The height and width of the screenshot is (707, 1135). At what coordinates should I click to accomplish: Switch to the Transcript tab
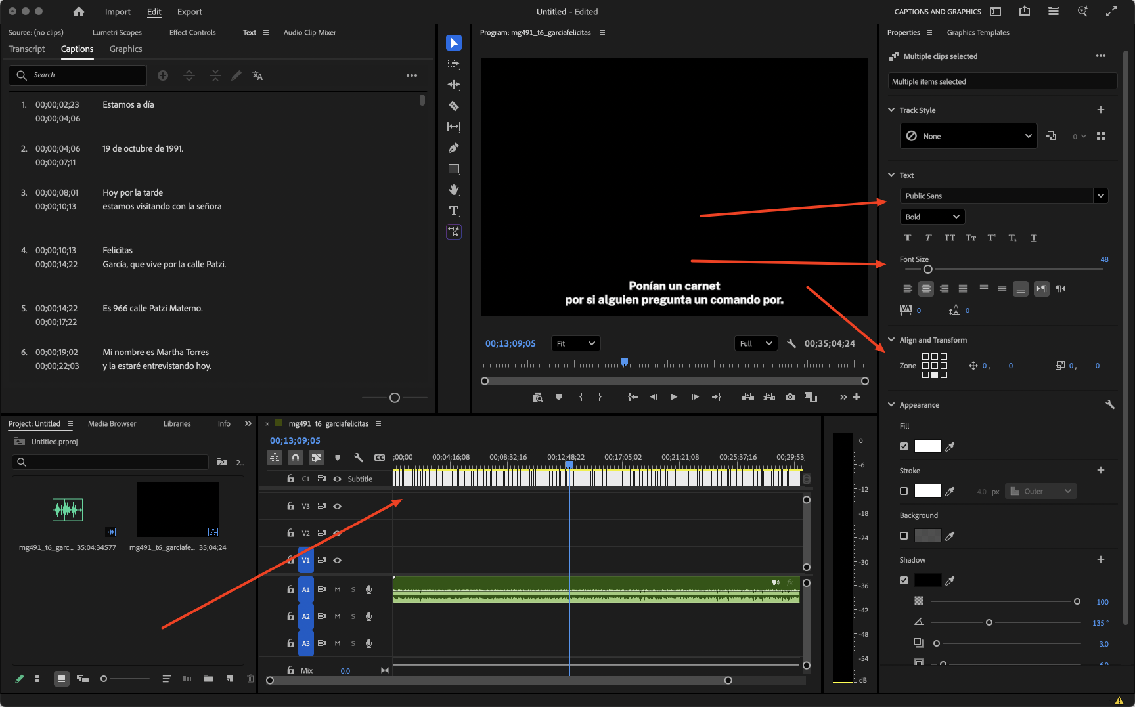click(x=27, y=49)
